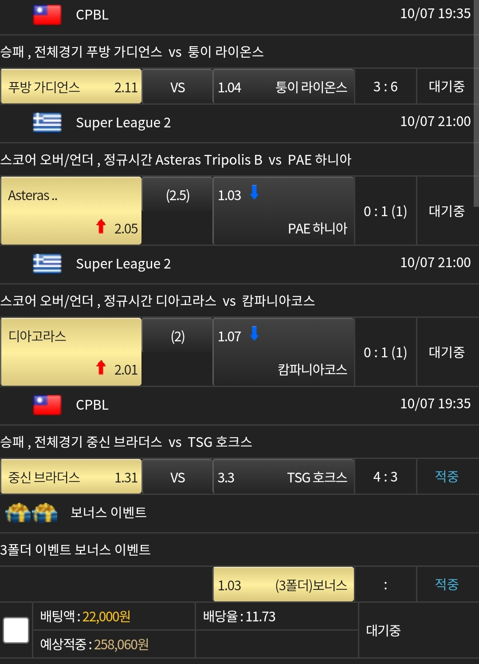
Task: Click the Greek flag above the Asteras match
Action: 47,123
